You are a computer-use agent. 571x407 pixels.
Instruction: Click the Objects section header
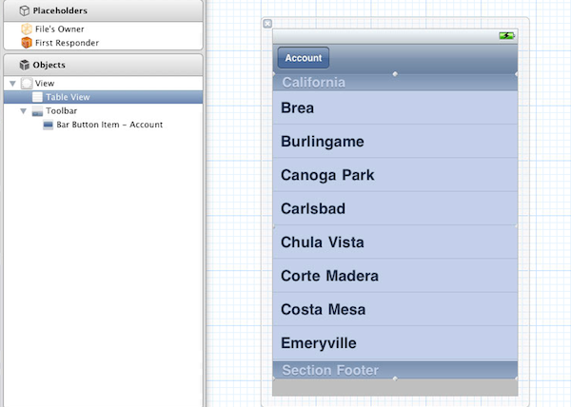pos(103,65)
